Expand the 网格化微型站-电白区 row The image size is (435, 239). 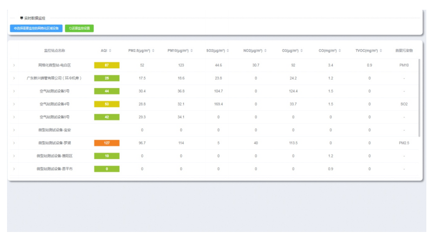click(x=14, y=65)
